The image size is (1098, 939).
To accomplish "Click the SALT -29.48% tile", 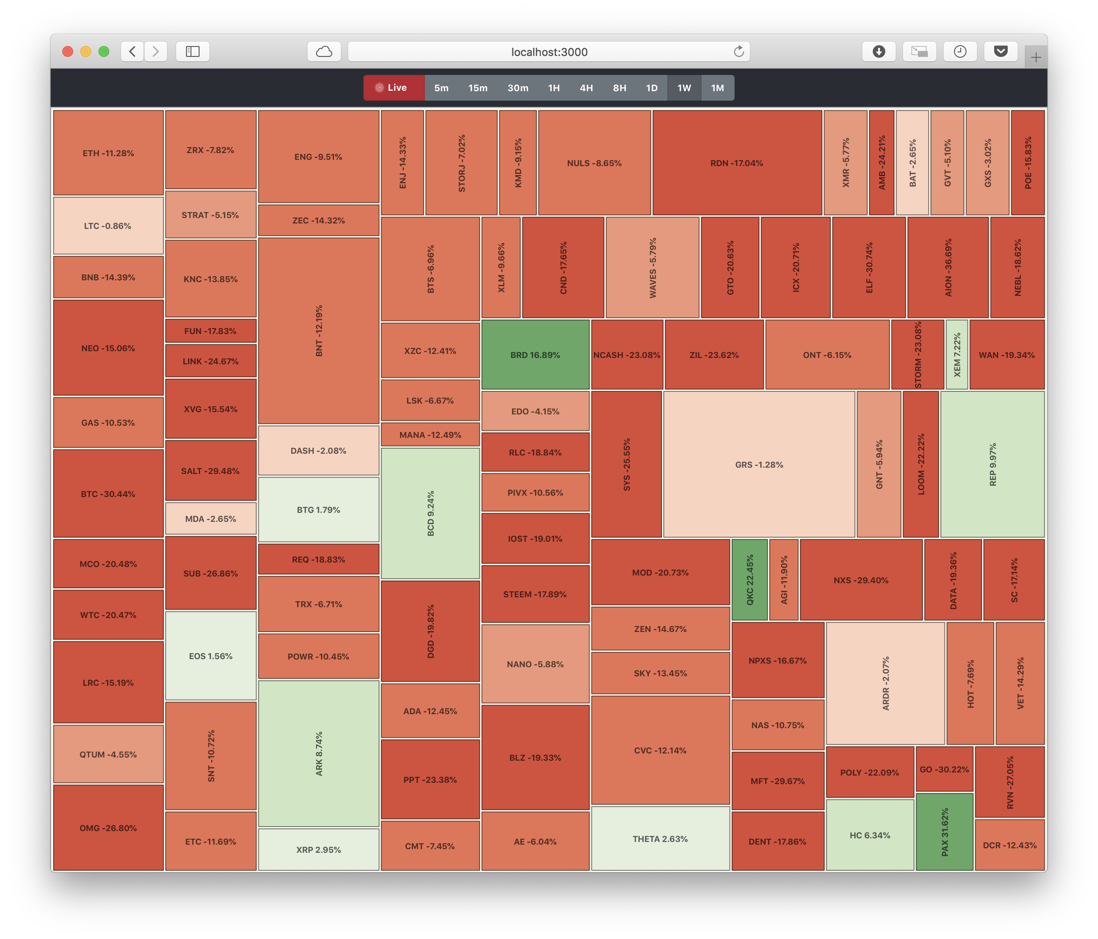I will point(211,470).
